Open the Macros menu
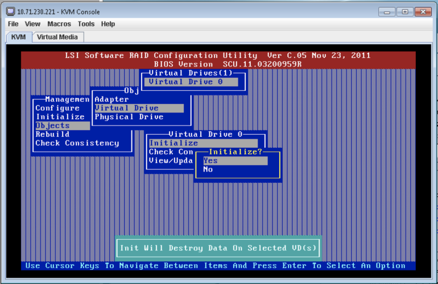 point(59,24)
